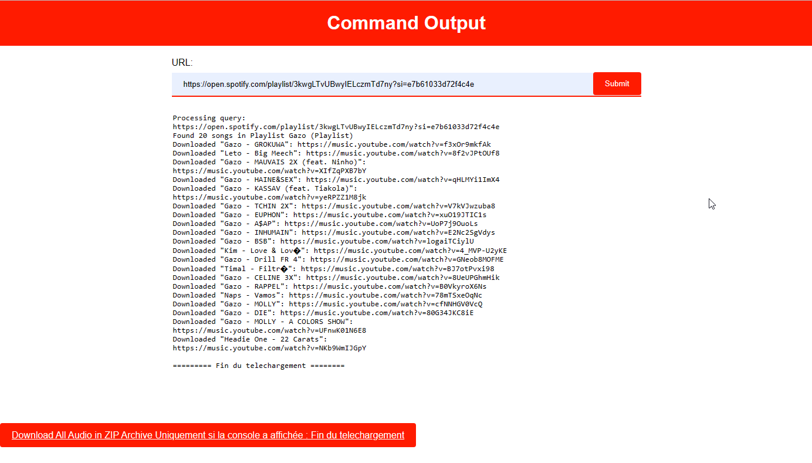This screenshot has width=812, height=463.
Task: Click the Gazo - INHUMAIN downloaded line
Action: point(334,232)
